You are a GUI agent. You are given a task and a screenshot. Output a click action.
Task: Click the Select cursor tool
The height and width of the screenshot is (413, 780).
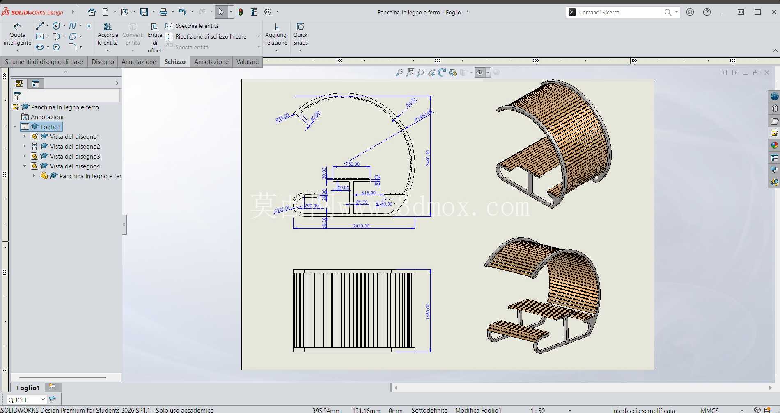[x=221, y=12]
